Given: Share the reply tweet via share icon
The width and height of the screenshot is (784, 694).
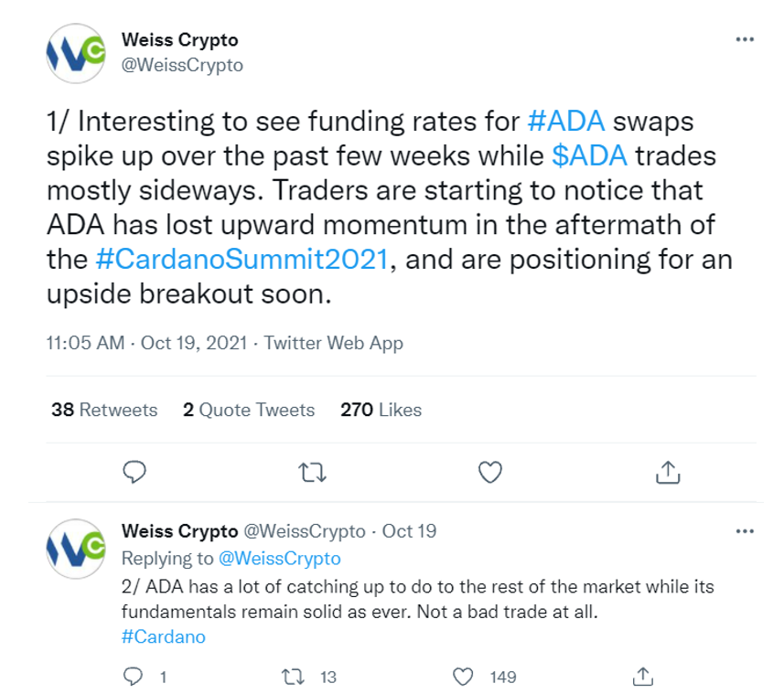Looking at the screenshot, I should point(643,677).
